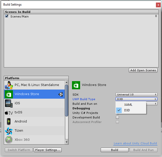Open Player Settings
162x157 pixels.
tap(48, 150)
